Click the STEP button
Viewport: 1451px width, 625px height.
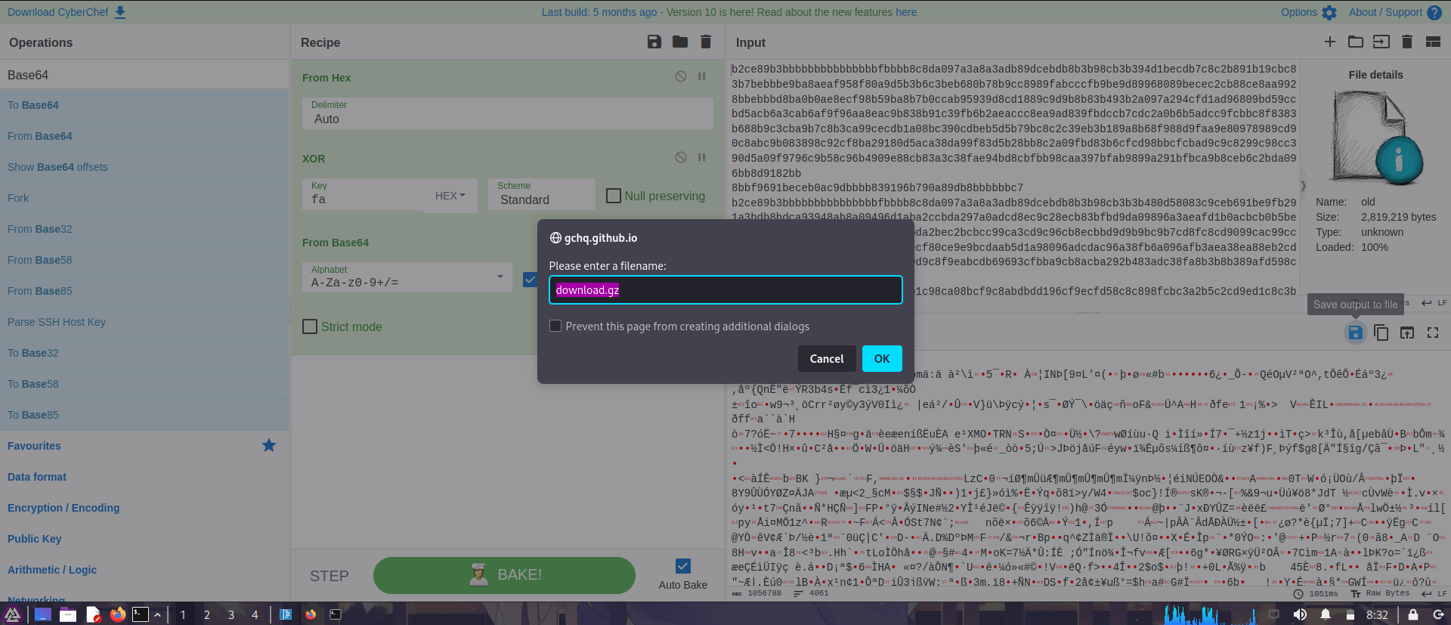coord(329,576)
